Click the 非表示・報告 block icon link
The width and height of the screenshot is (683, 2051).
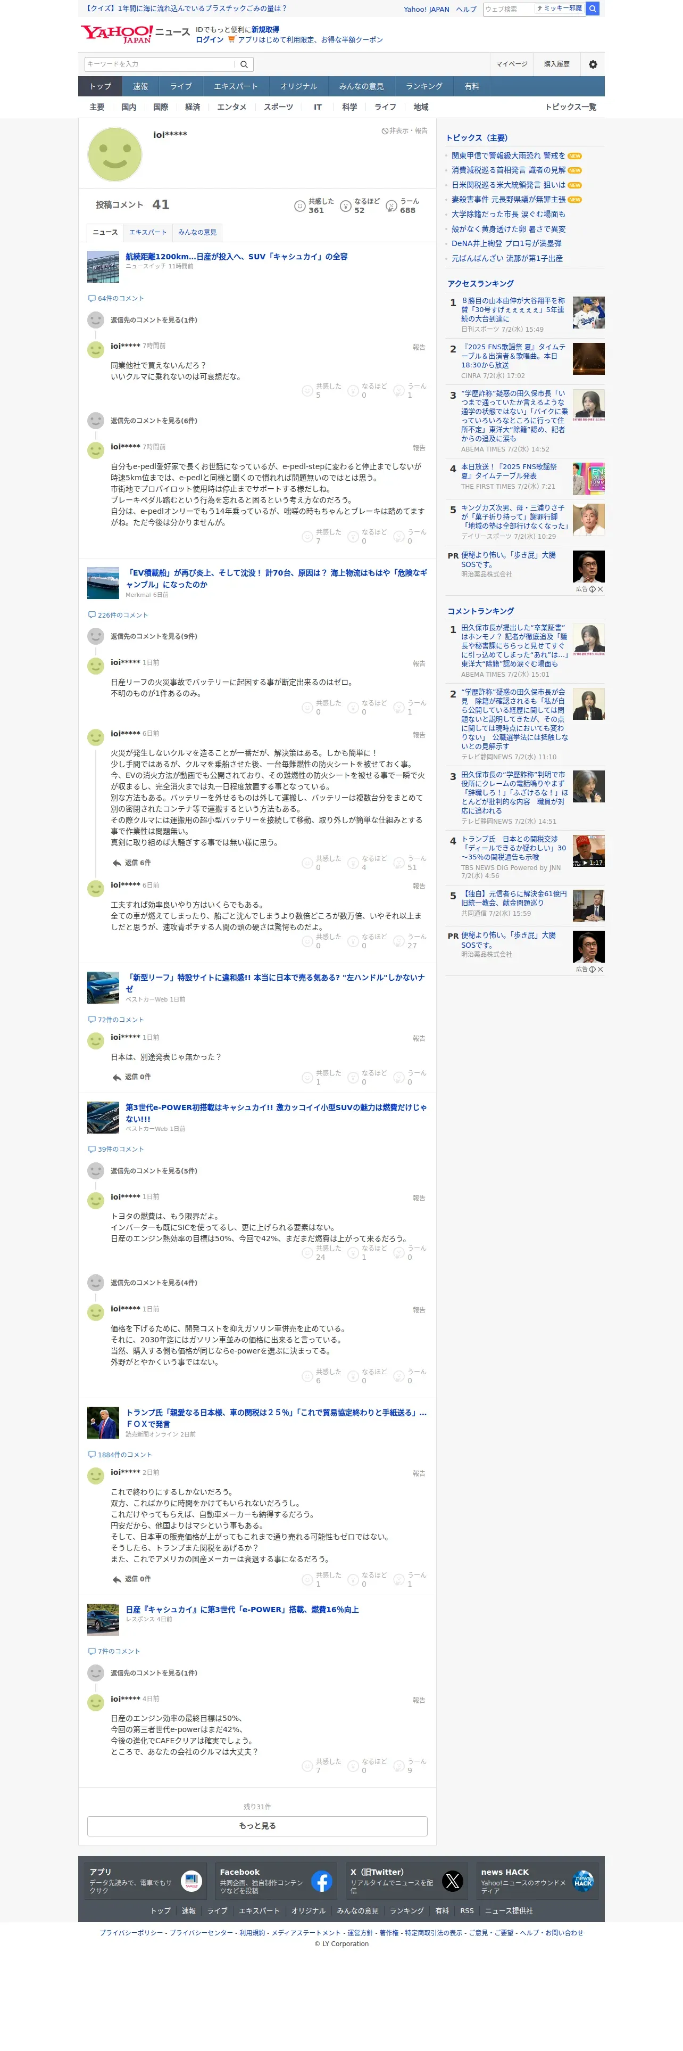tap(404, 130)
